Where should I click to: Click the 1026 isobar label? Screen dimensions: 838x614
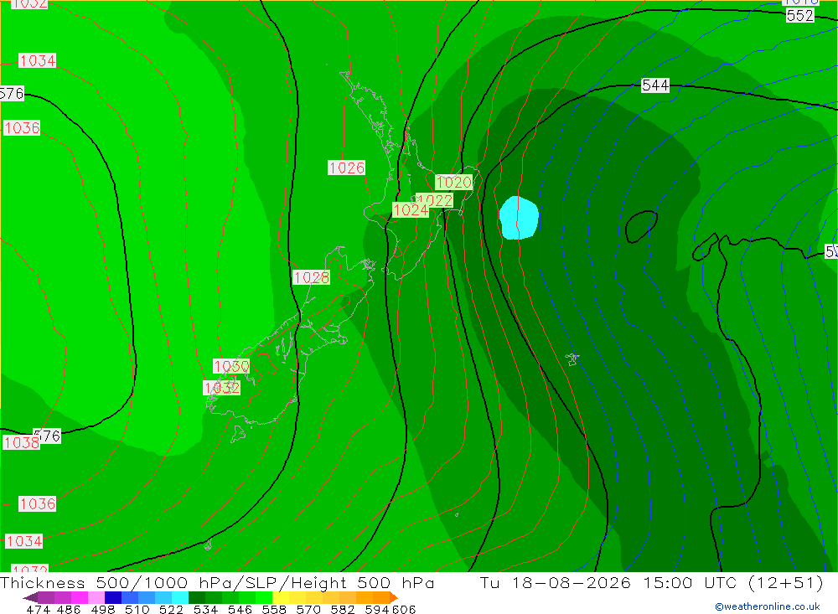click(x=346, y=168)
